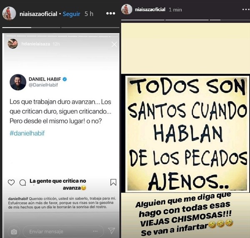Open three-dot menu on right story

tap(246, 10)
